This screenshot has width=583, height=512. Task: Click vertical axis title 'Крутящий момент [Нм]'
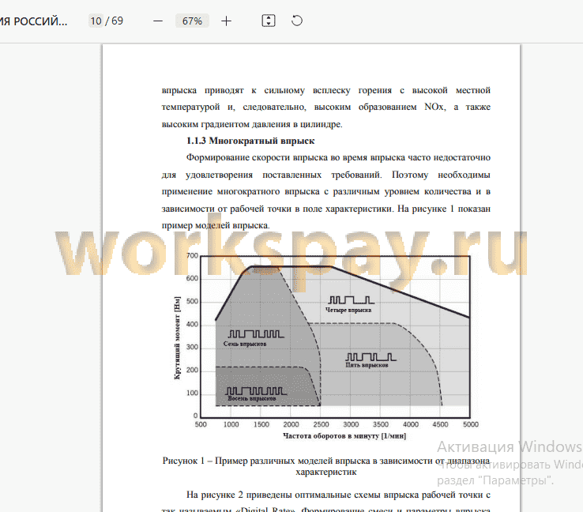(178, 337)
